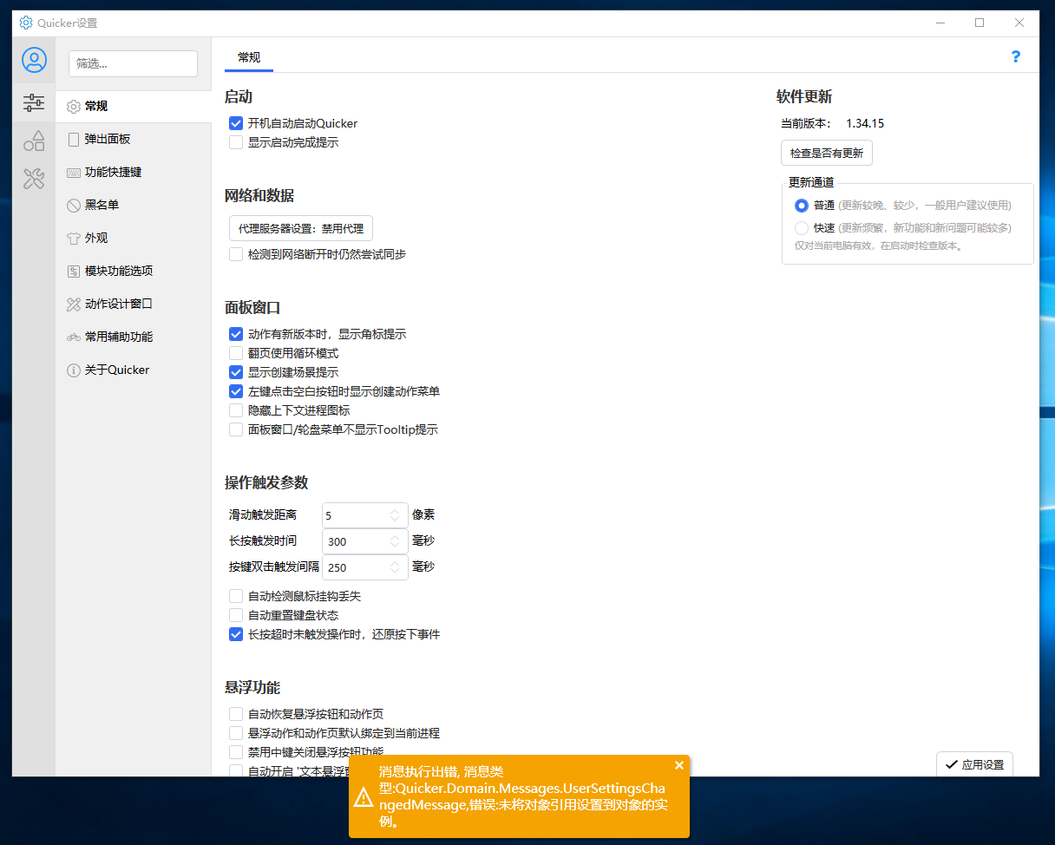Click the design tools icon beside 动作设计窗口
1055x845 pixels.
(74, 305)
